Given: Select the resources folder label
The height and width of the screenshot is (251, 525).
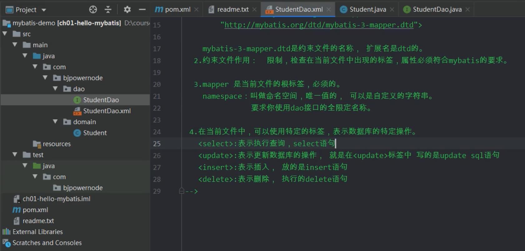Looking at the screenshot, I should (57, 144).
